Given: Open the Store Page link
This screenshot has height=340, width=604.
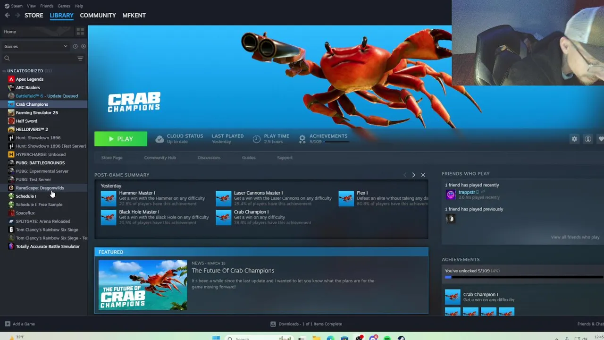Looking at the screenshot, I should click(x=112, y=158).
